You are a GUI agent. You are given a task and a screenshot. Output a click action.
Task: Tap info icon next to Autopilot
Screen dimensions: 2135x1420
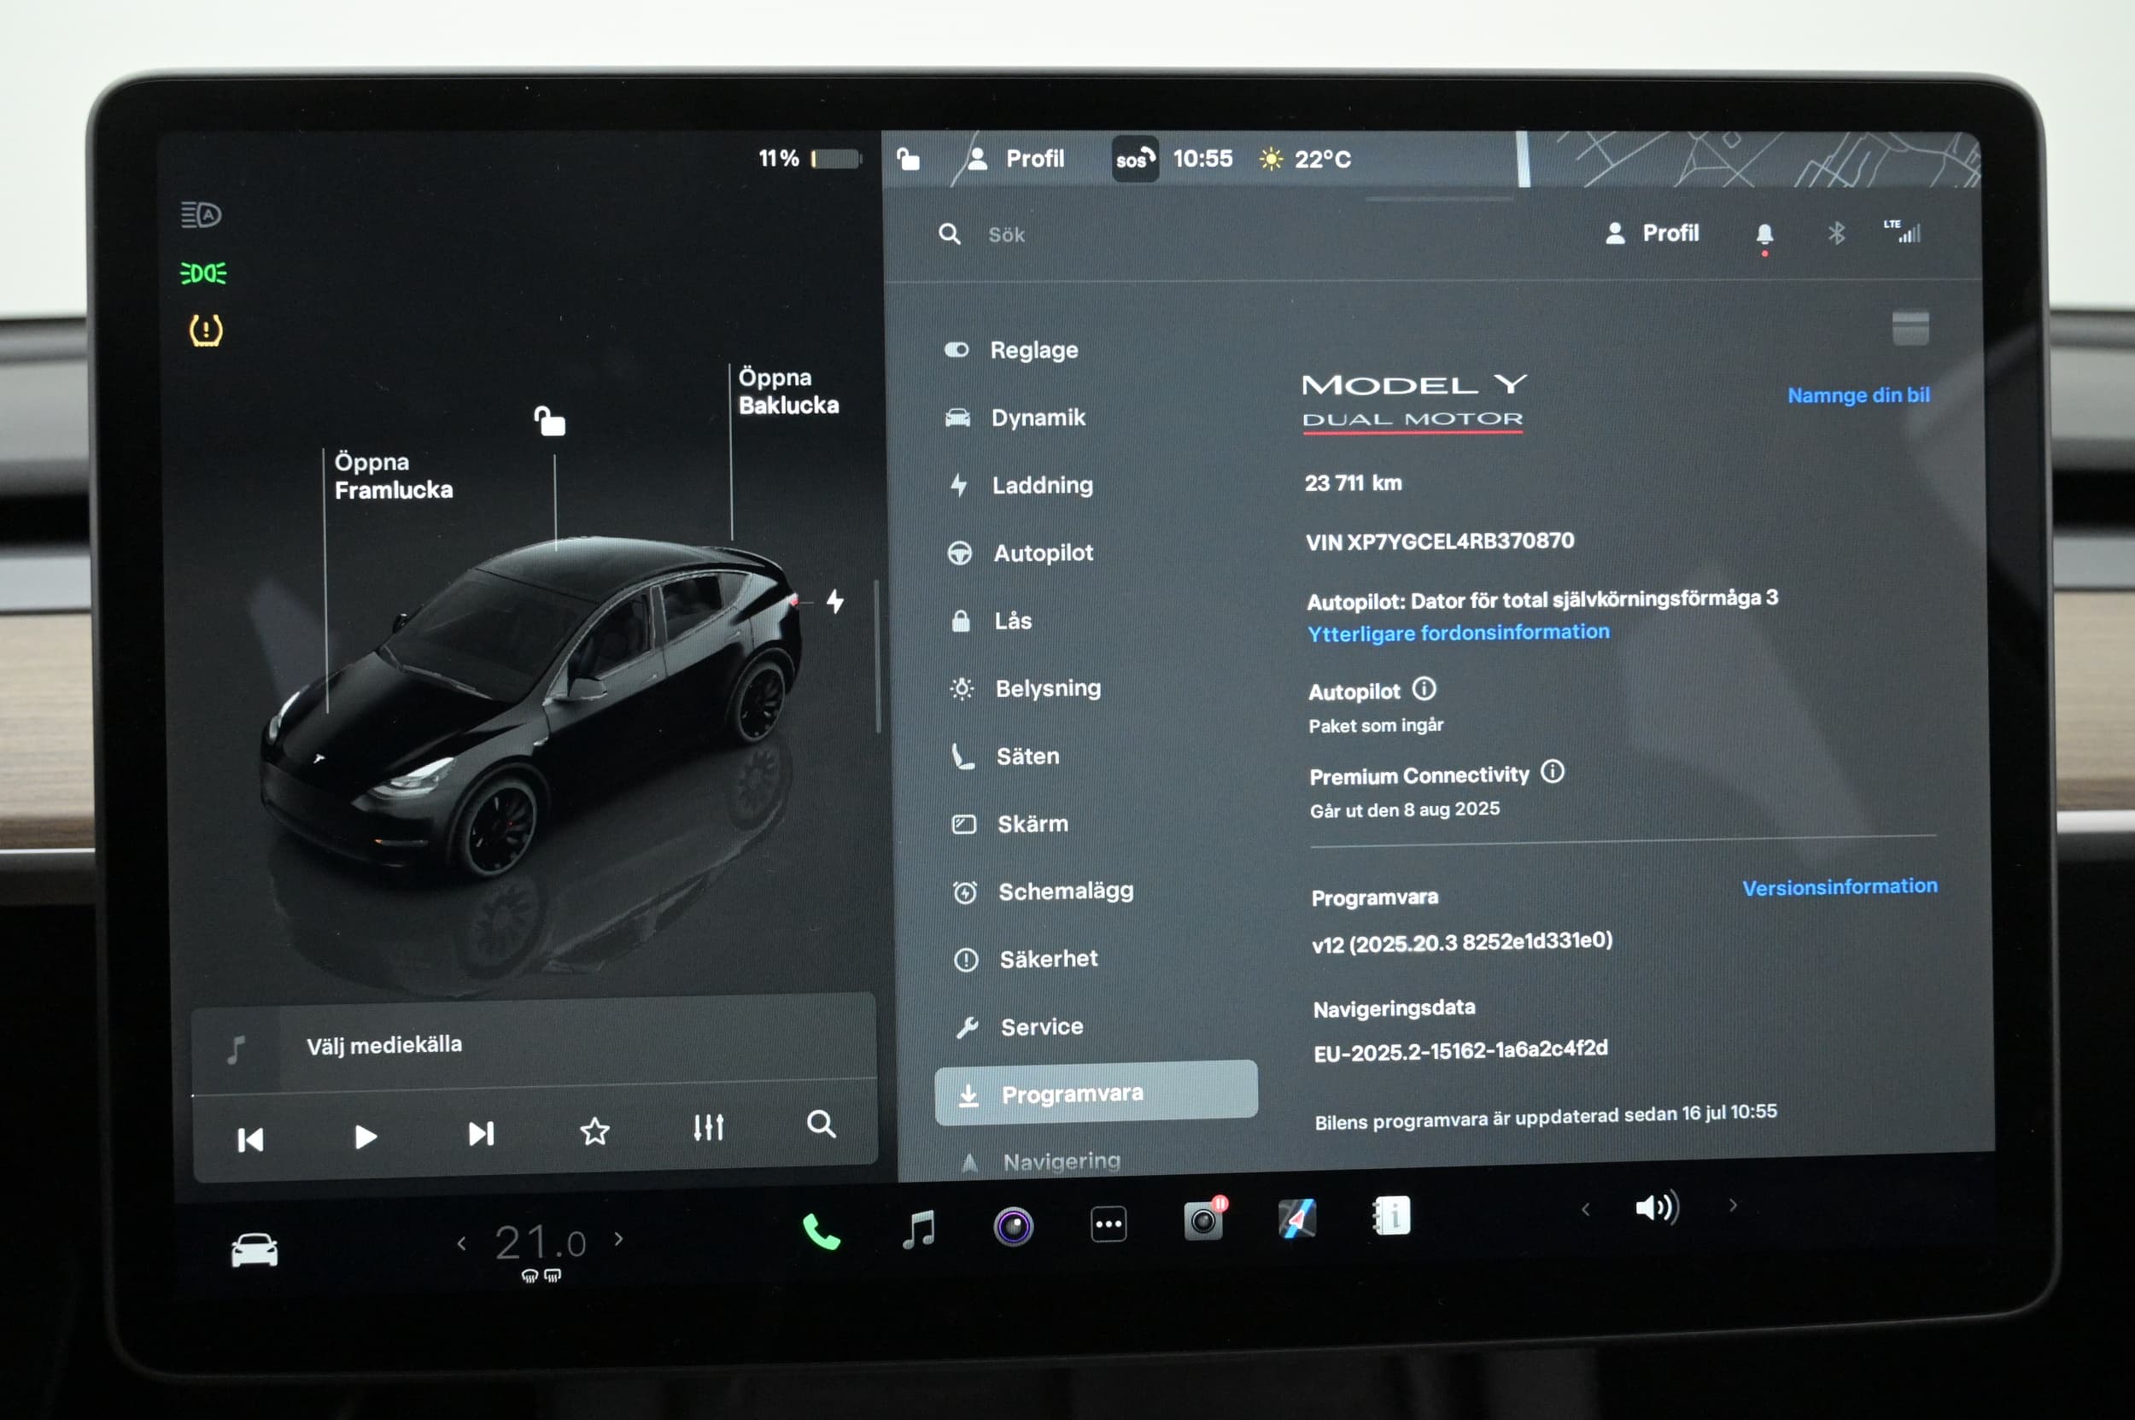click(x=1424, y=689)
